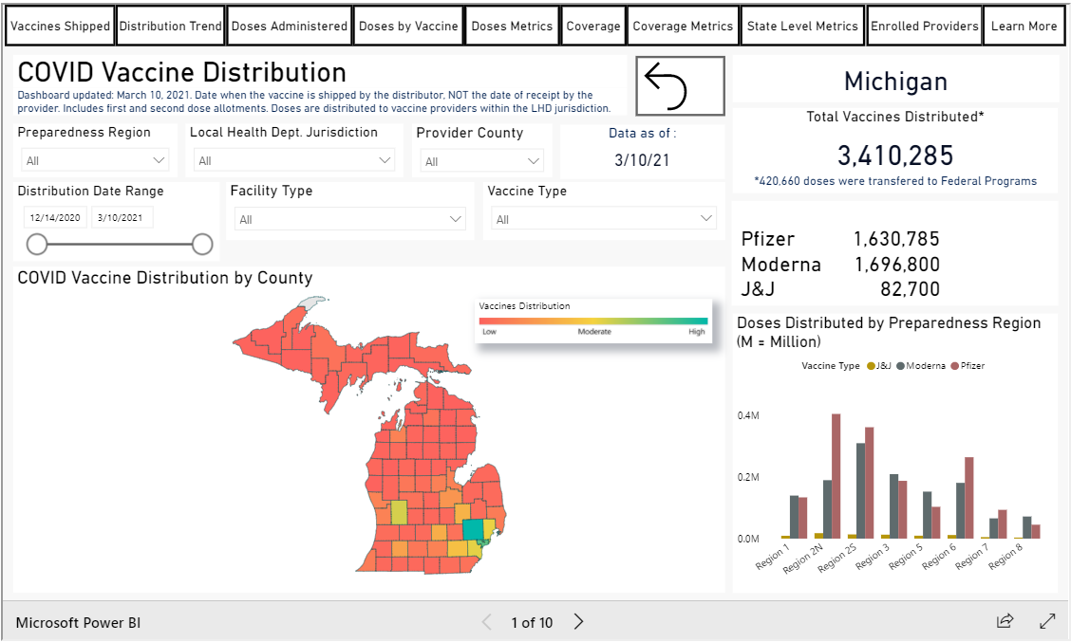
Task: Click the 12/14/2020 start date field
Action: click(x=55, y=217)
